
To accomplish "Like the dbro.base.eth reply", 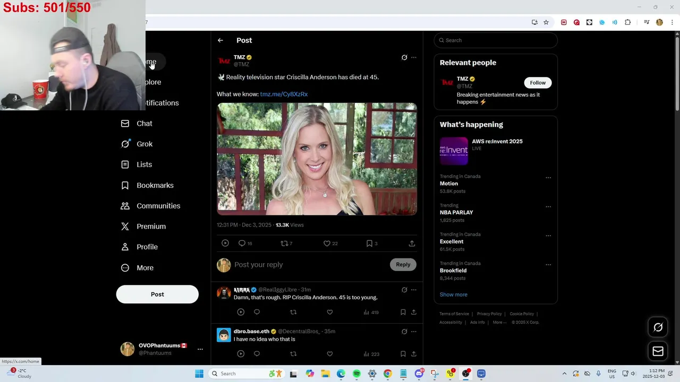I will (329, 354).
